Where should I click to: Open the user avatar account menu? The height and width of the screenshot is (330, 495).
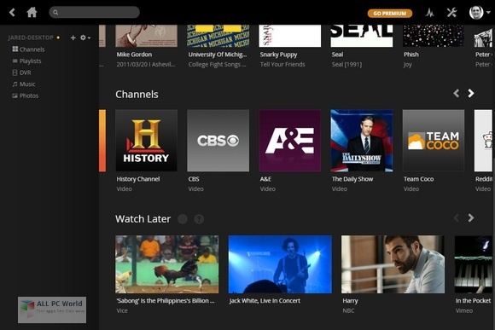pos(480,13)
